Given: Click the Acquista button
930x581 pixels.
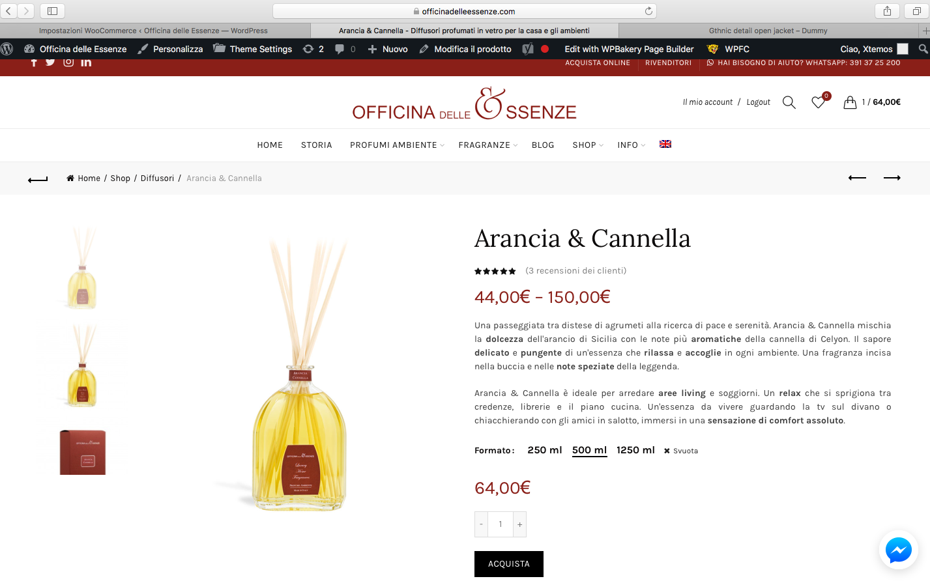Looking at the screenshot, I should pyautogui.click(x=509, y=564).
